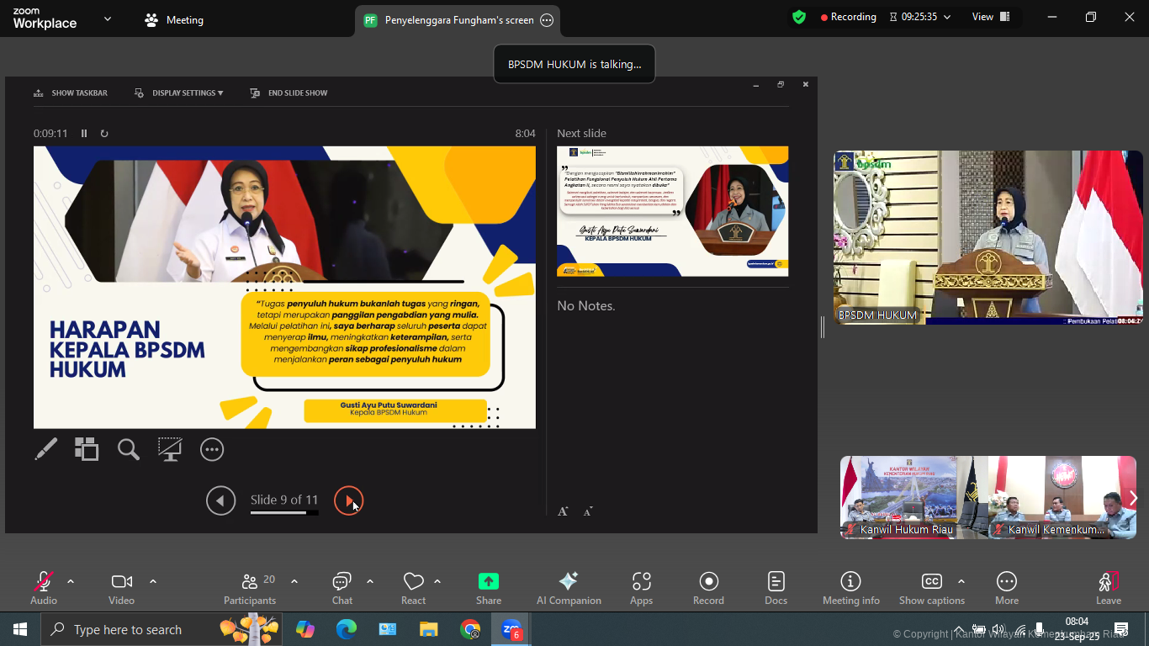Viewport: 1149px width, 646px height.
Task: Click END SLIDE SHOW
Action: pyautogui.click(x=289, y=93)
